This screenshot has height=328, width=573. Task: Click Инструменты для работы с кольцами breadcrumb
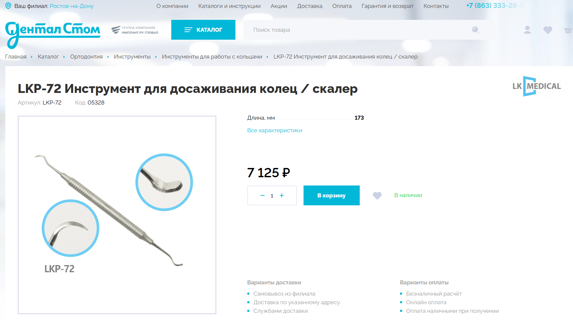pyautogui.click(x=212, y=57)
